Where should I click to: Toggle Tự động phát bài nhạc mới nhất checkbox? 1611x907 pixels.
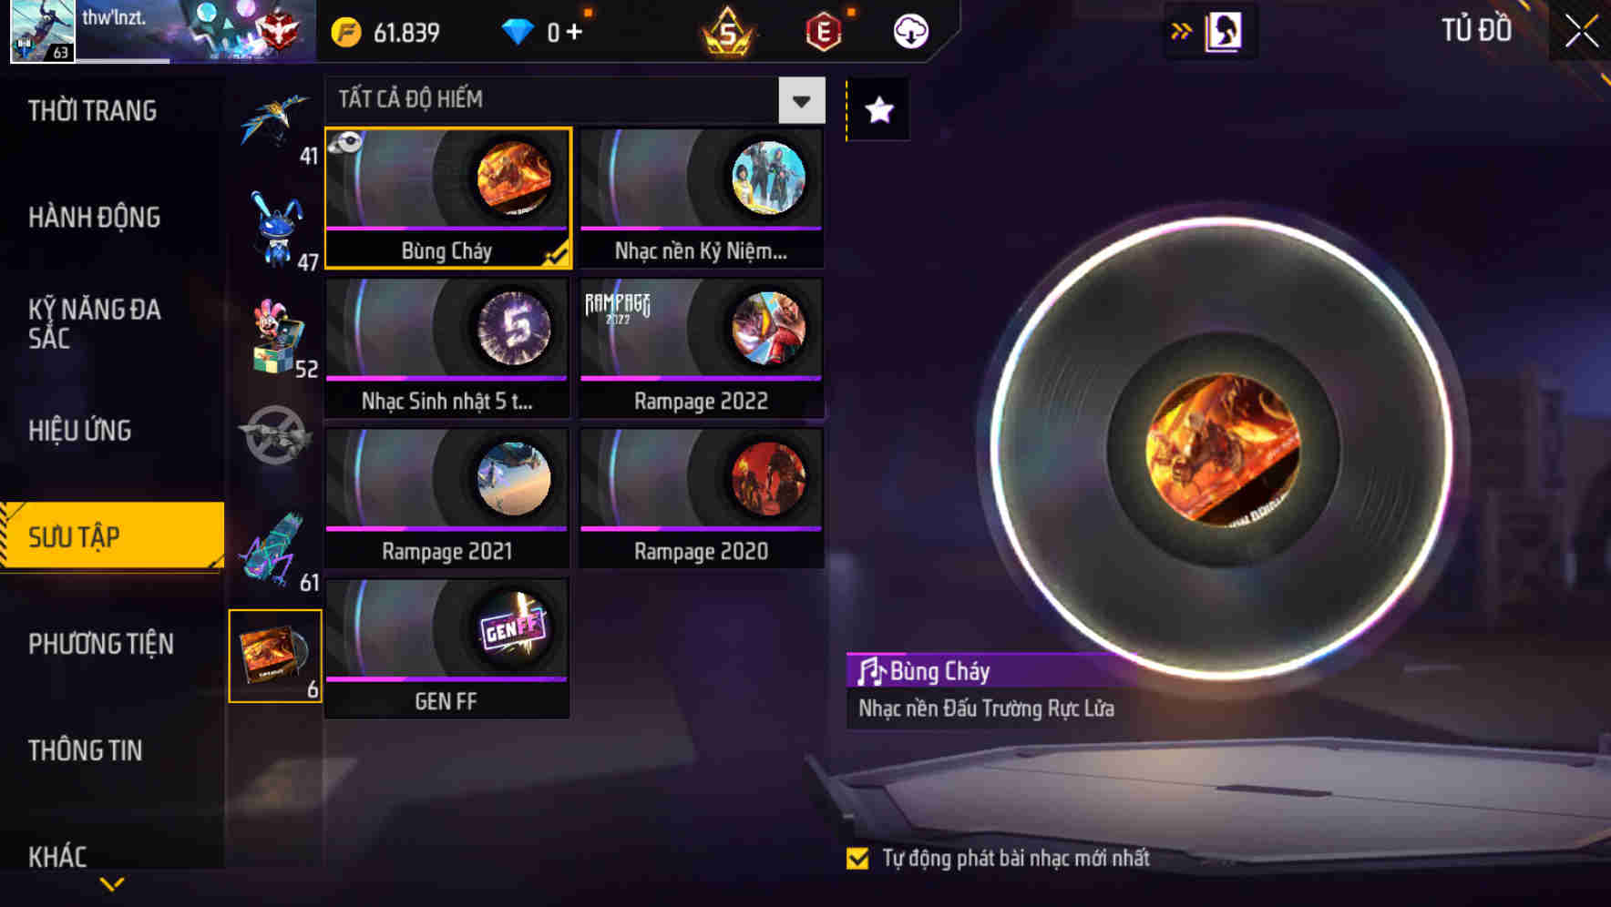pyautogui.click(x=857, y=858)
